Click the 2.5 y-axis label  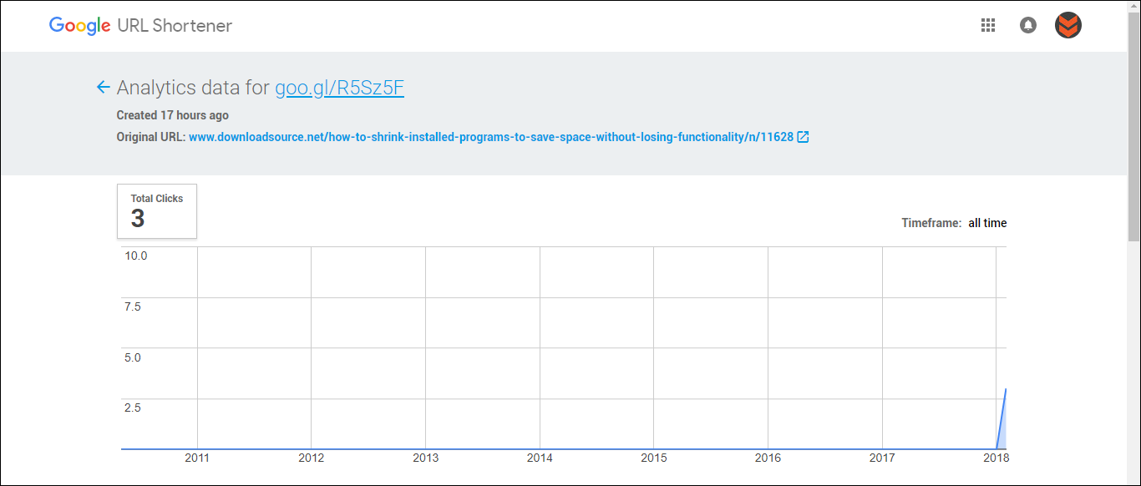tap(133, 408)
